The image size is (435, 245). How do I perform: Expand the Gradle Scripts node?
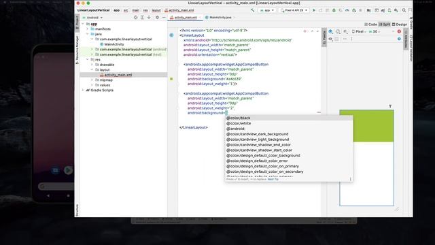pos(83,90)
